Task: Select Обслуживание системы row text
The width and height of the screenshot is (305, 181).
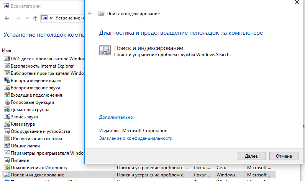Action: pos(36,139)
